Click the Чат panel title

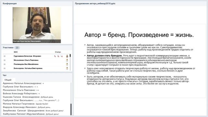tap(5, 75)
